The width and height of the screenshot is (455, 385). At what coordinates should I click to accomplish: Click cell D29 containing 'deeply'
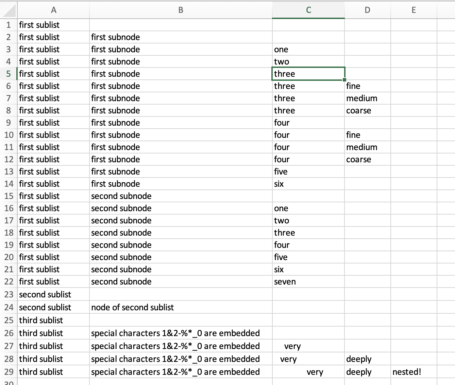368,372
